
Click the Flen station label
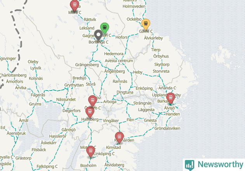point(130,120)
